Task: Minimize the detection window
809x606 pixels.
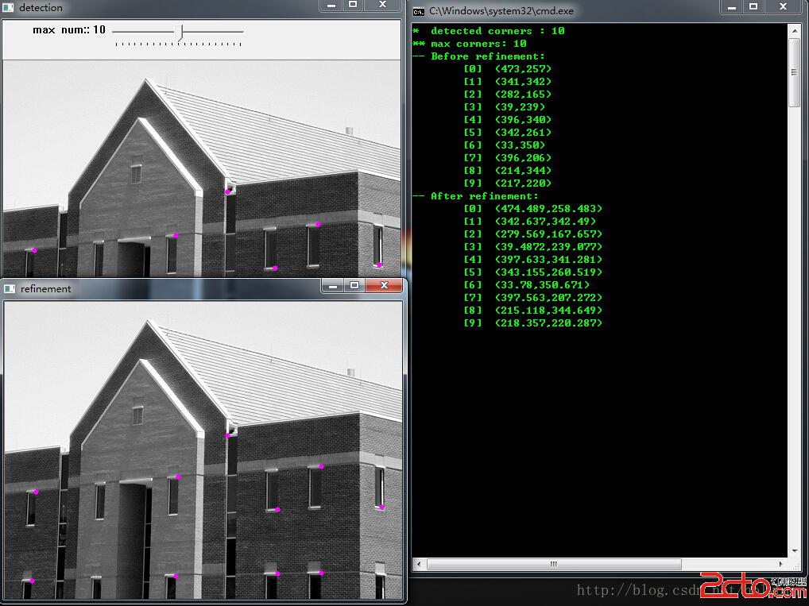Action: (331, 5)
